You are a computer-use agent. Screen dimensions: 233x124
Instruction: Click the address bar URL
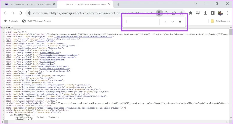(92, 13)
